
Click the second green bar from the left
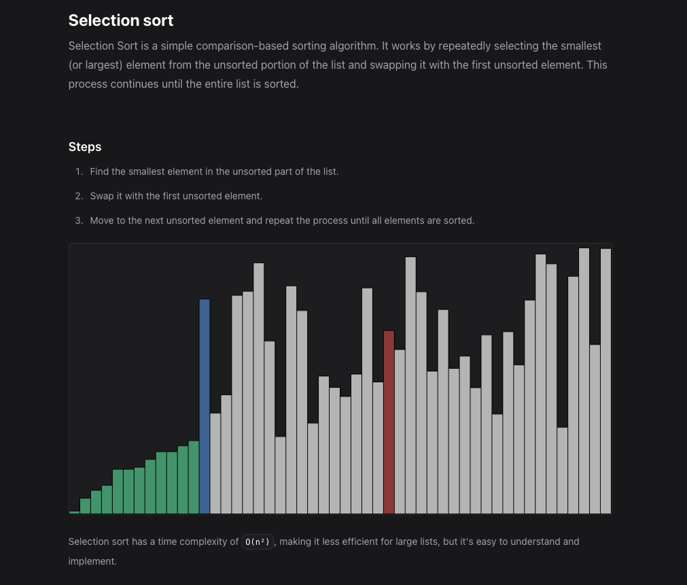(x=85, y=505)
